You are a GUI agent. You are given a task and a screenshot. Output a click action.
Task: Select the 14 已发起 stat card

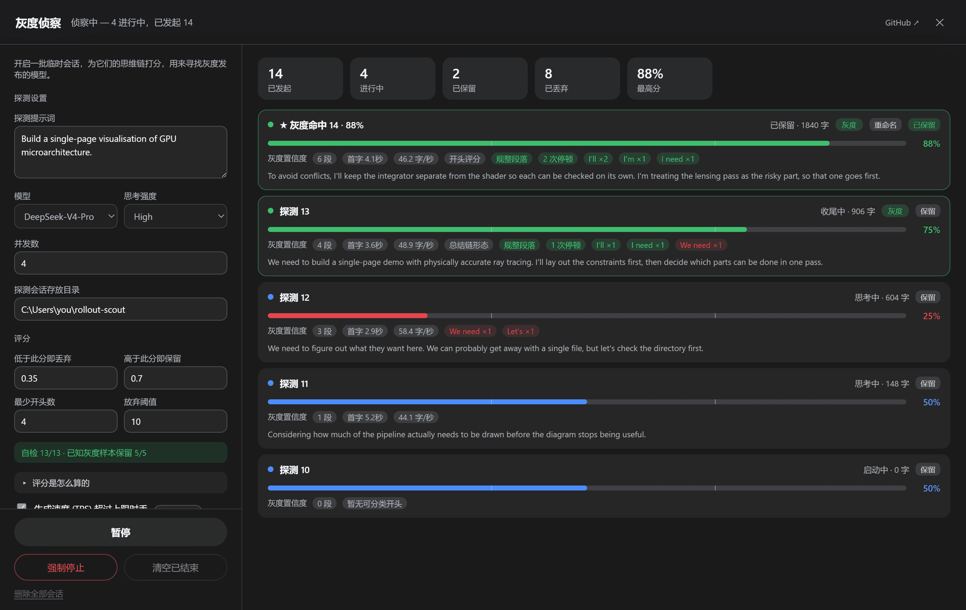click(x=300, y=78)
